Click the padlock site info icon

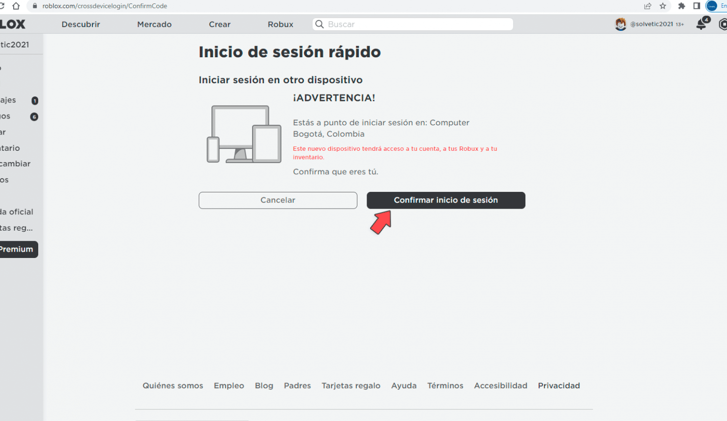tap(34, 6)
